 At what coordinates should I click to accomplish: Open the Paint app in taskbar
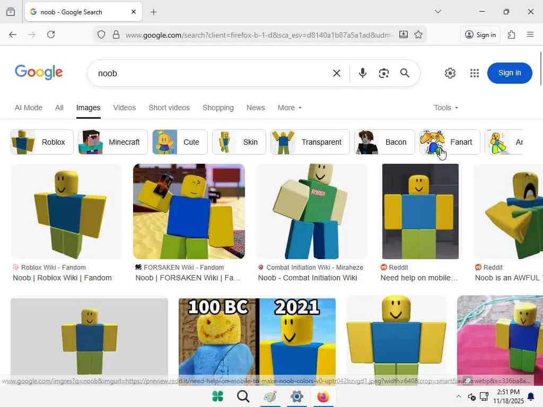270,396
